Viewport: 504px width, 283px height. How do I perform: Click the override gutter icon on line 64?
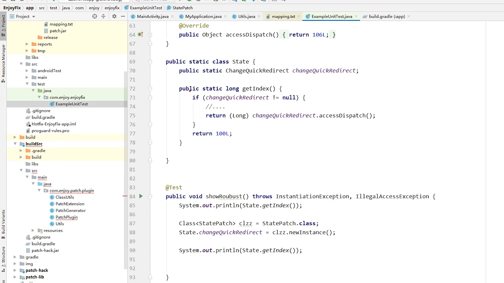(x=140, y=34)
